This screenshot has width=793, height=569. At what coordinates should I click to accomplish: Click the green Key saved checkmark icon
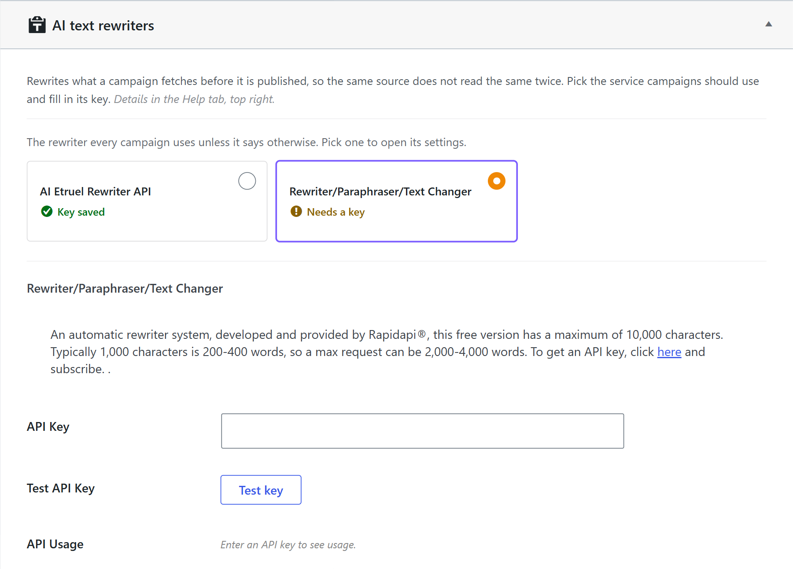point(47,212)
